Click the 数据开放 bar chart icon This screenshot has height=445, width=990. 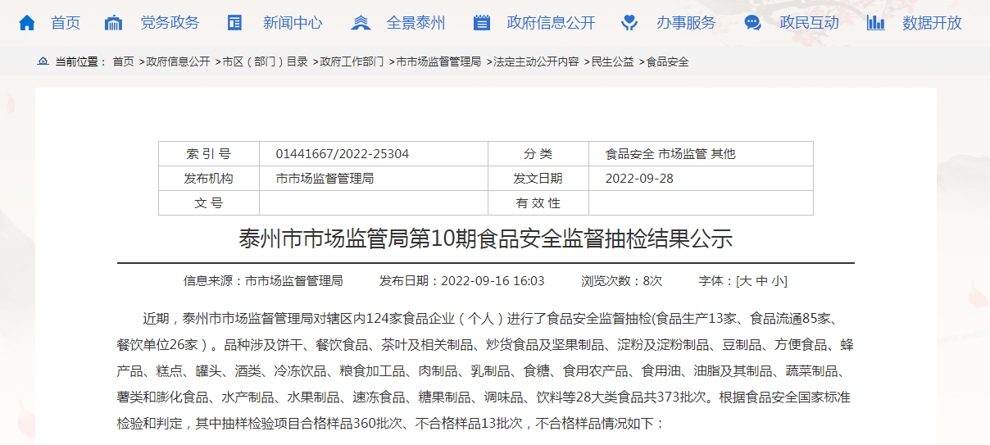[x=876, y=23]
